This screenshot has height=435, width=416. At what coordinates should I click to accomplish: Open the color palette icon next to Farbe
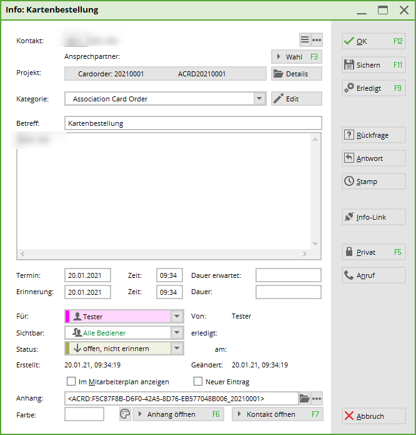click(x=125, y=414)
